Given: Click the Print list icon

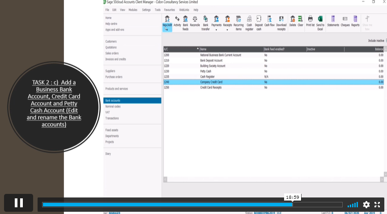Looking at the screenshot, I should point(310,19).
